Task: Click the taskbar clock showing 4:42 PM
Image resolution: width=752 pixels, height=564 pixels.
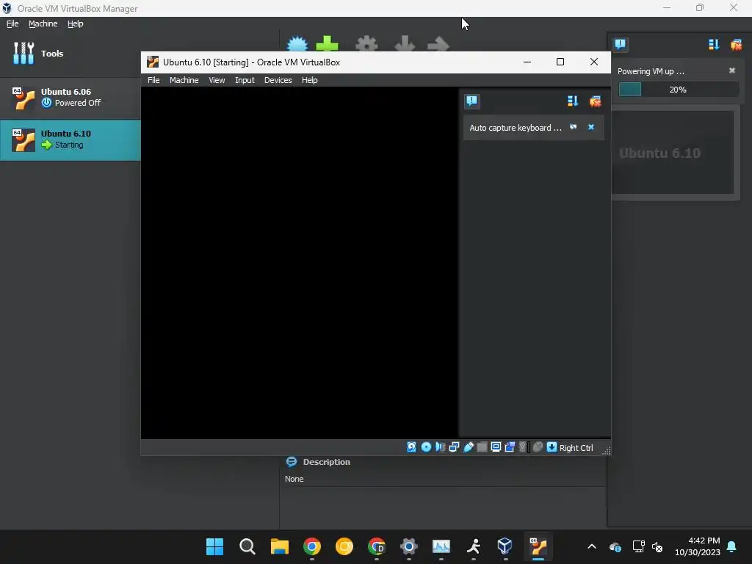Action: [698, 546]
